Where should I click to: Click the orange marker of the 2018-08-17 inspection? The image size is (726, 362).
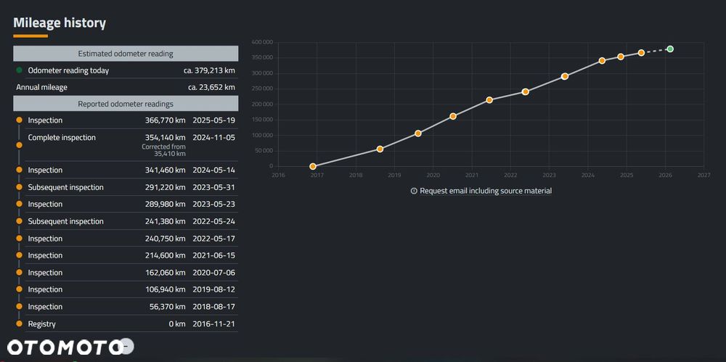coord(19,306)
